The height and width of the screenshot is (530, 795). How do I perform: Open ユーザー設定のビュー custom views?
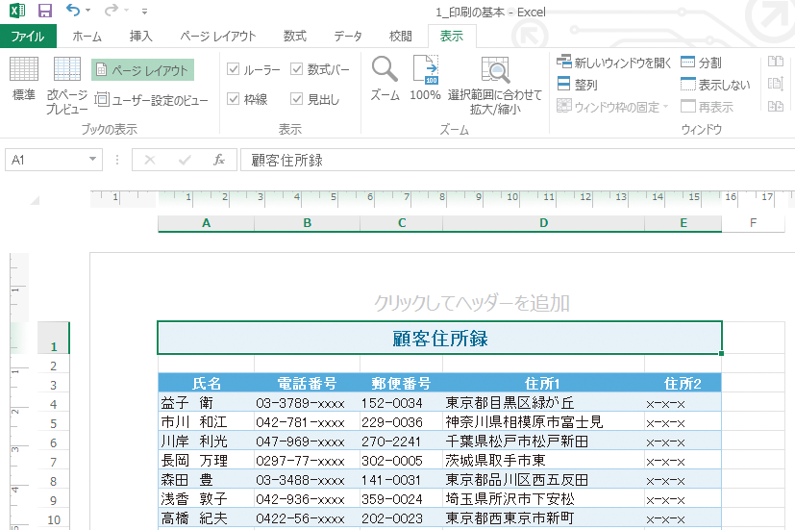click(152, 100)
